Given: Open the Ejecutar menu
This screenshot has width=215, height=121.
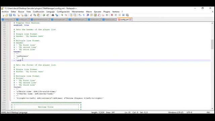Looking at the screenshot, I should point(97,12).
